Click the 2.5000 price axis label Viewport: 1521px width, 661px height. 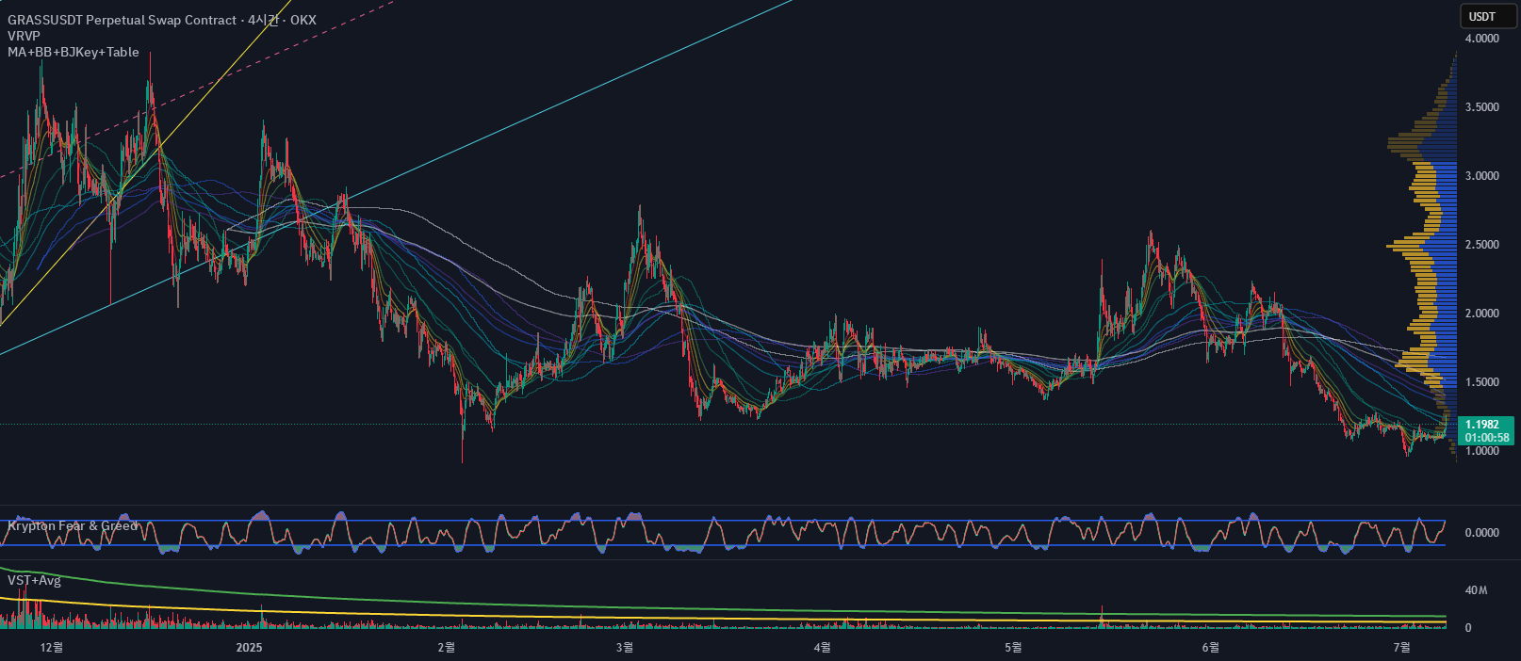coord(1481,245)
